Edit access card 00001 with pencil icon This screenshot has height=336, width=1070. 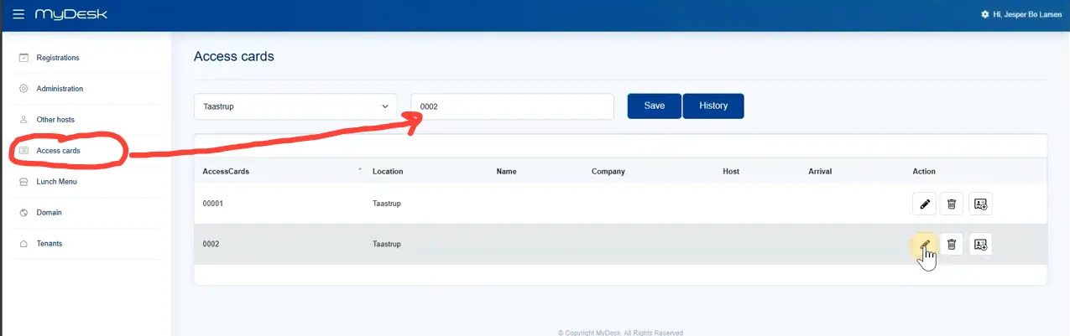pyautogui.click(x=924, y=204)
